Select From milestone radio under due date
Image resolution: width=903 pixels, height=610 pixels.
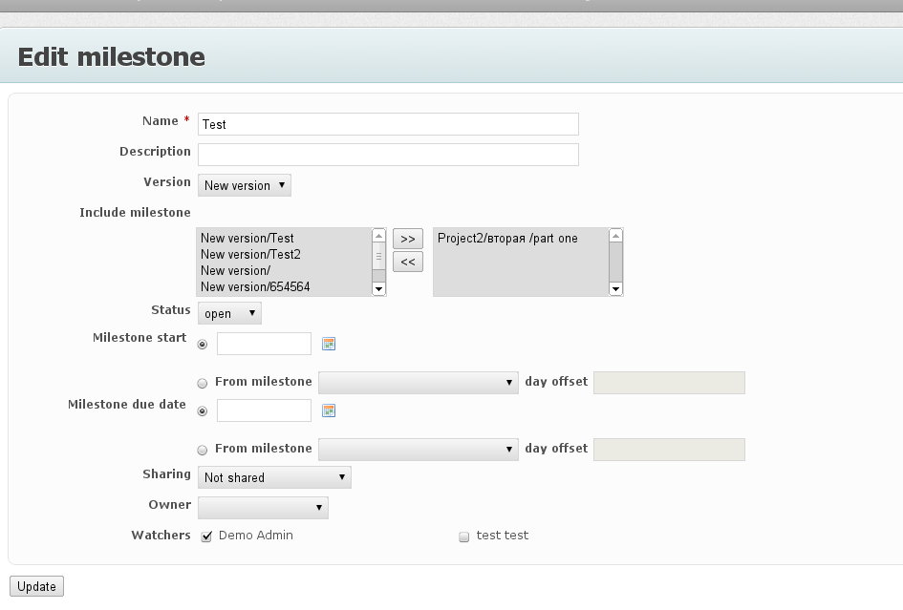(203, 450)
